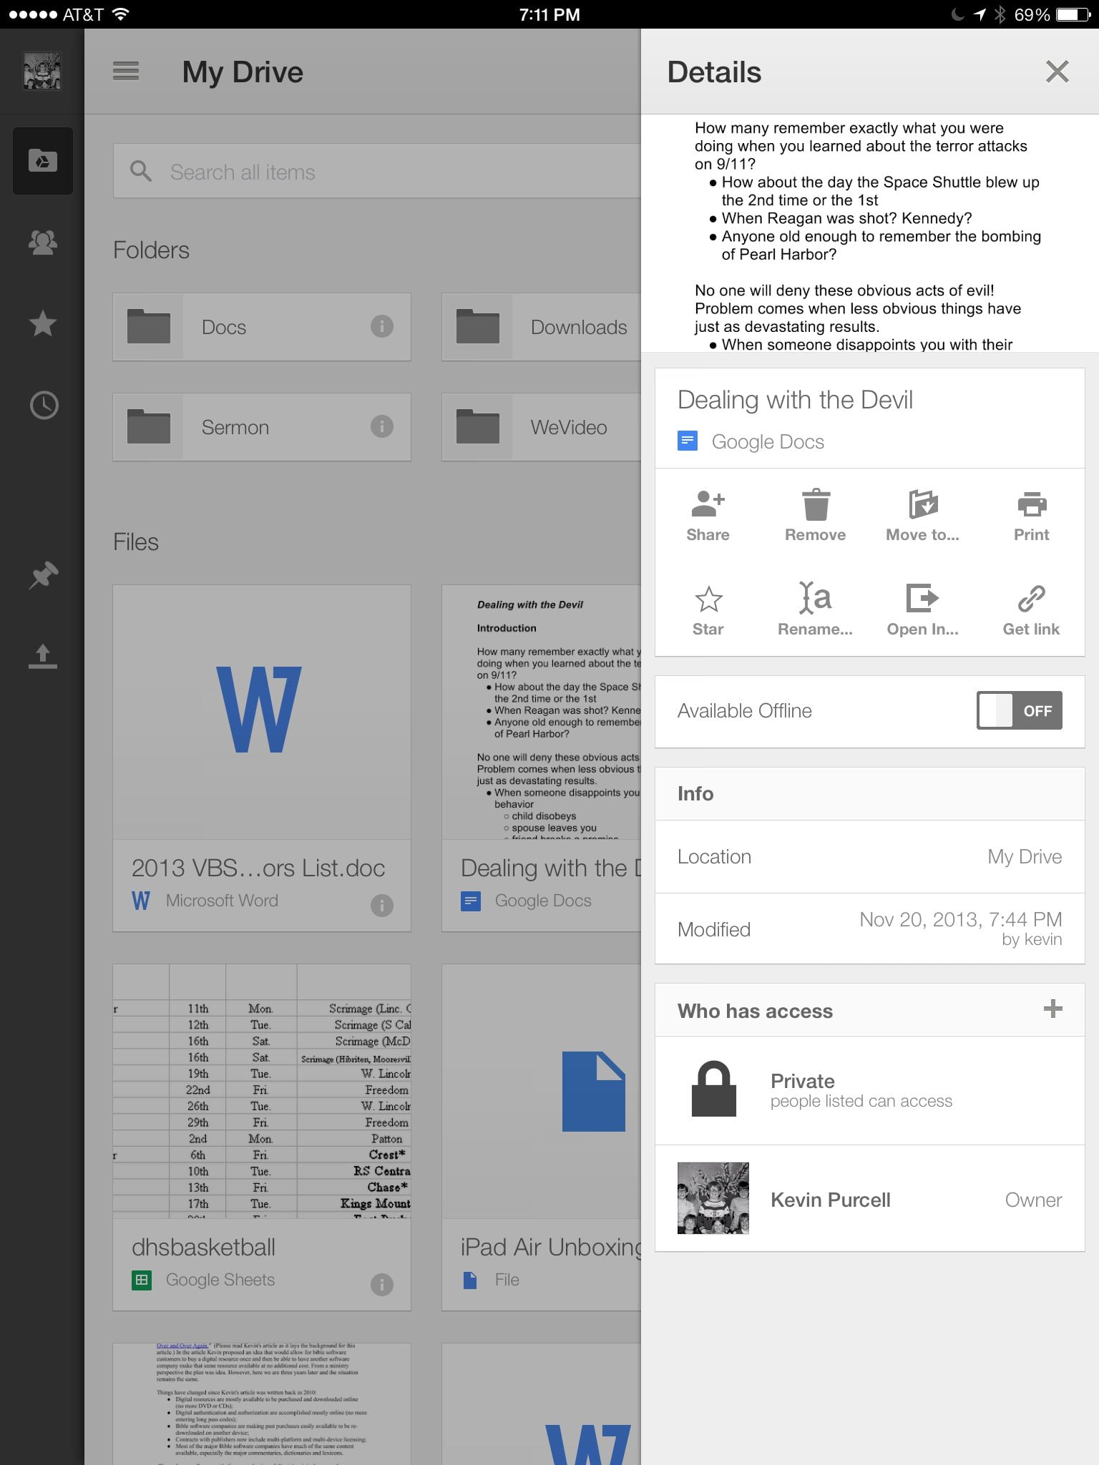This screenshot has width=1099, height=1465.
Task: Close the Details panel
Action: [x=1057, y=72]
